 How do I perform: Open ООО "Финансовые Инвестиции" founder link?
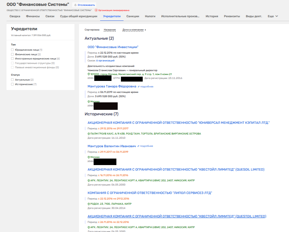(x=113, y=47)
